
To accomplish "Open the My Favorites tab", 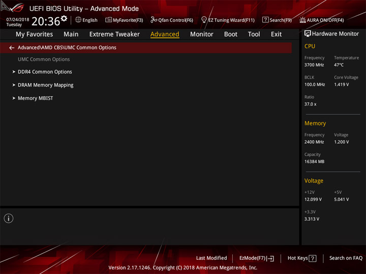I will point(35,35).
